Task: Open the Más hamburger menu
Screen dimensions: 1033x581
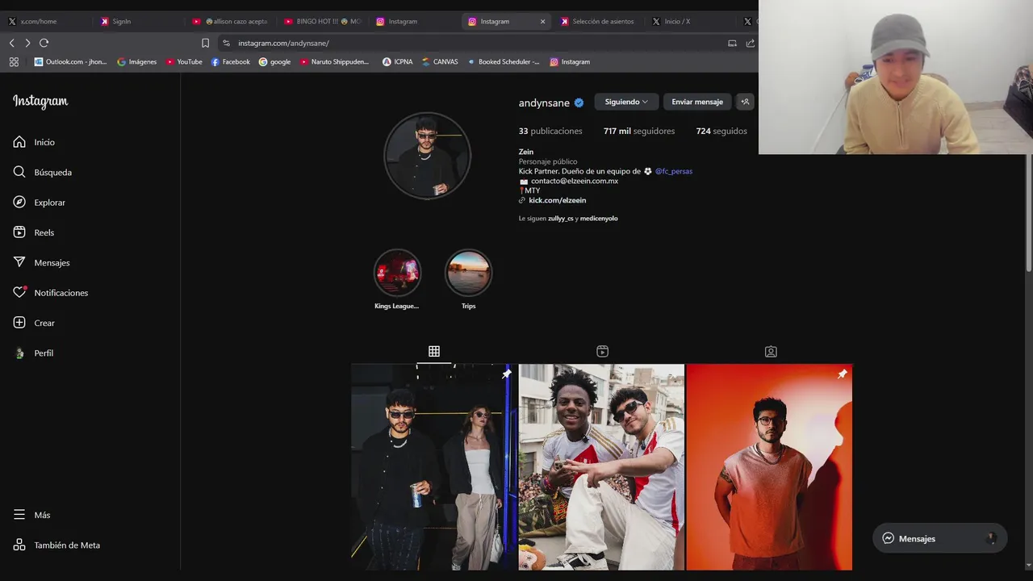Action: pyautogui.click(x=19, y=515)
